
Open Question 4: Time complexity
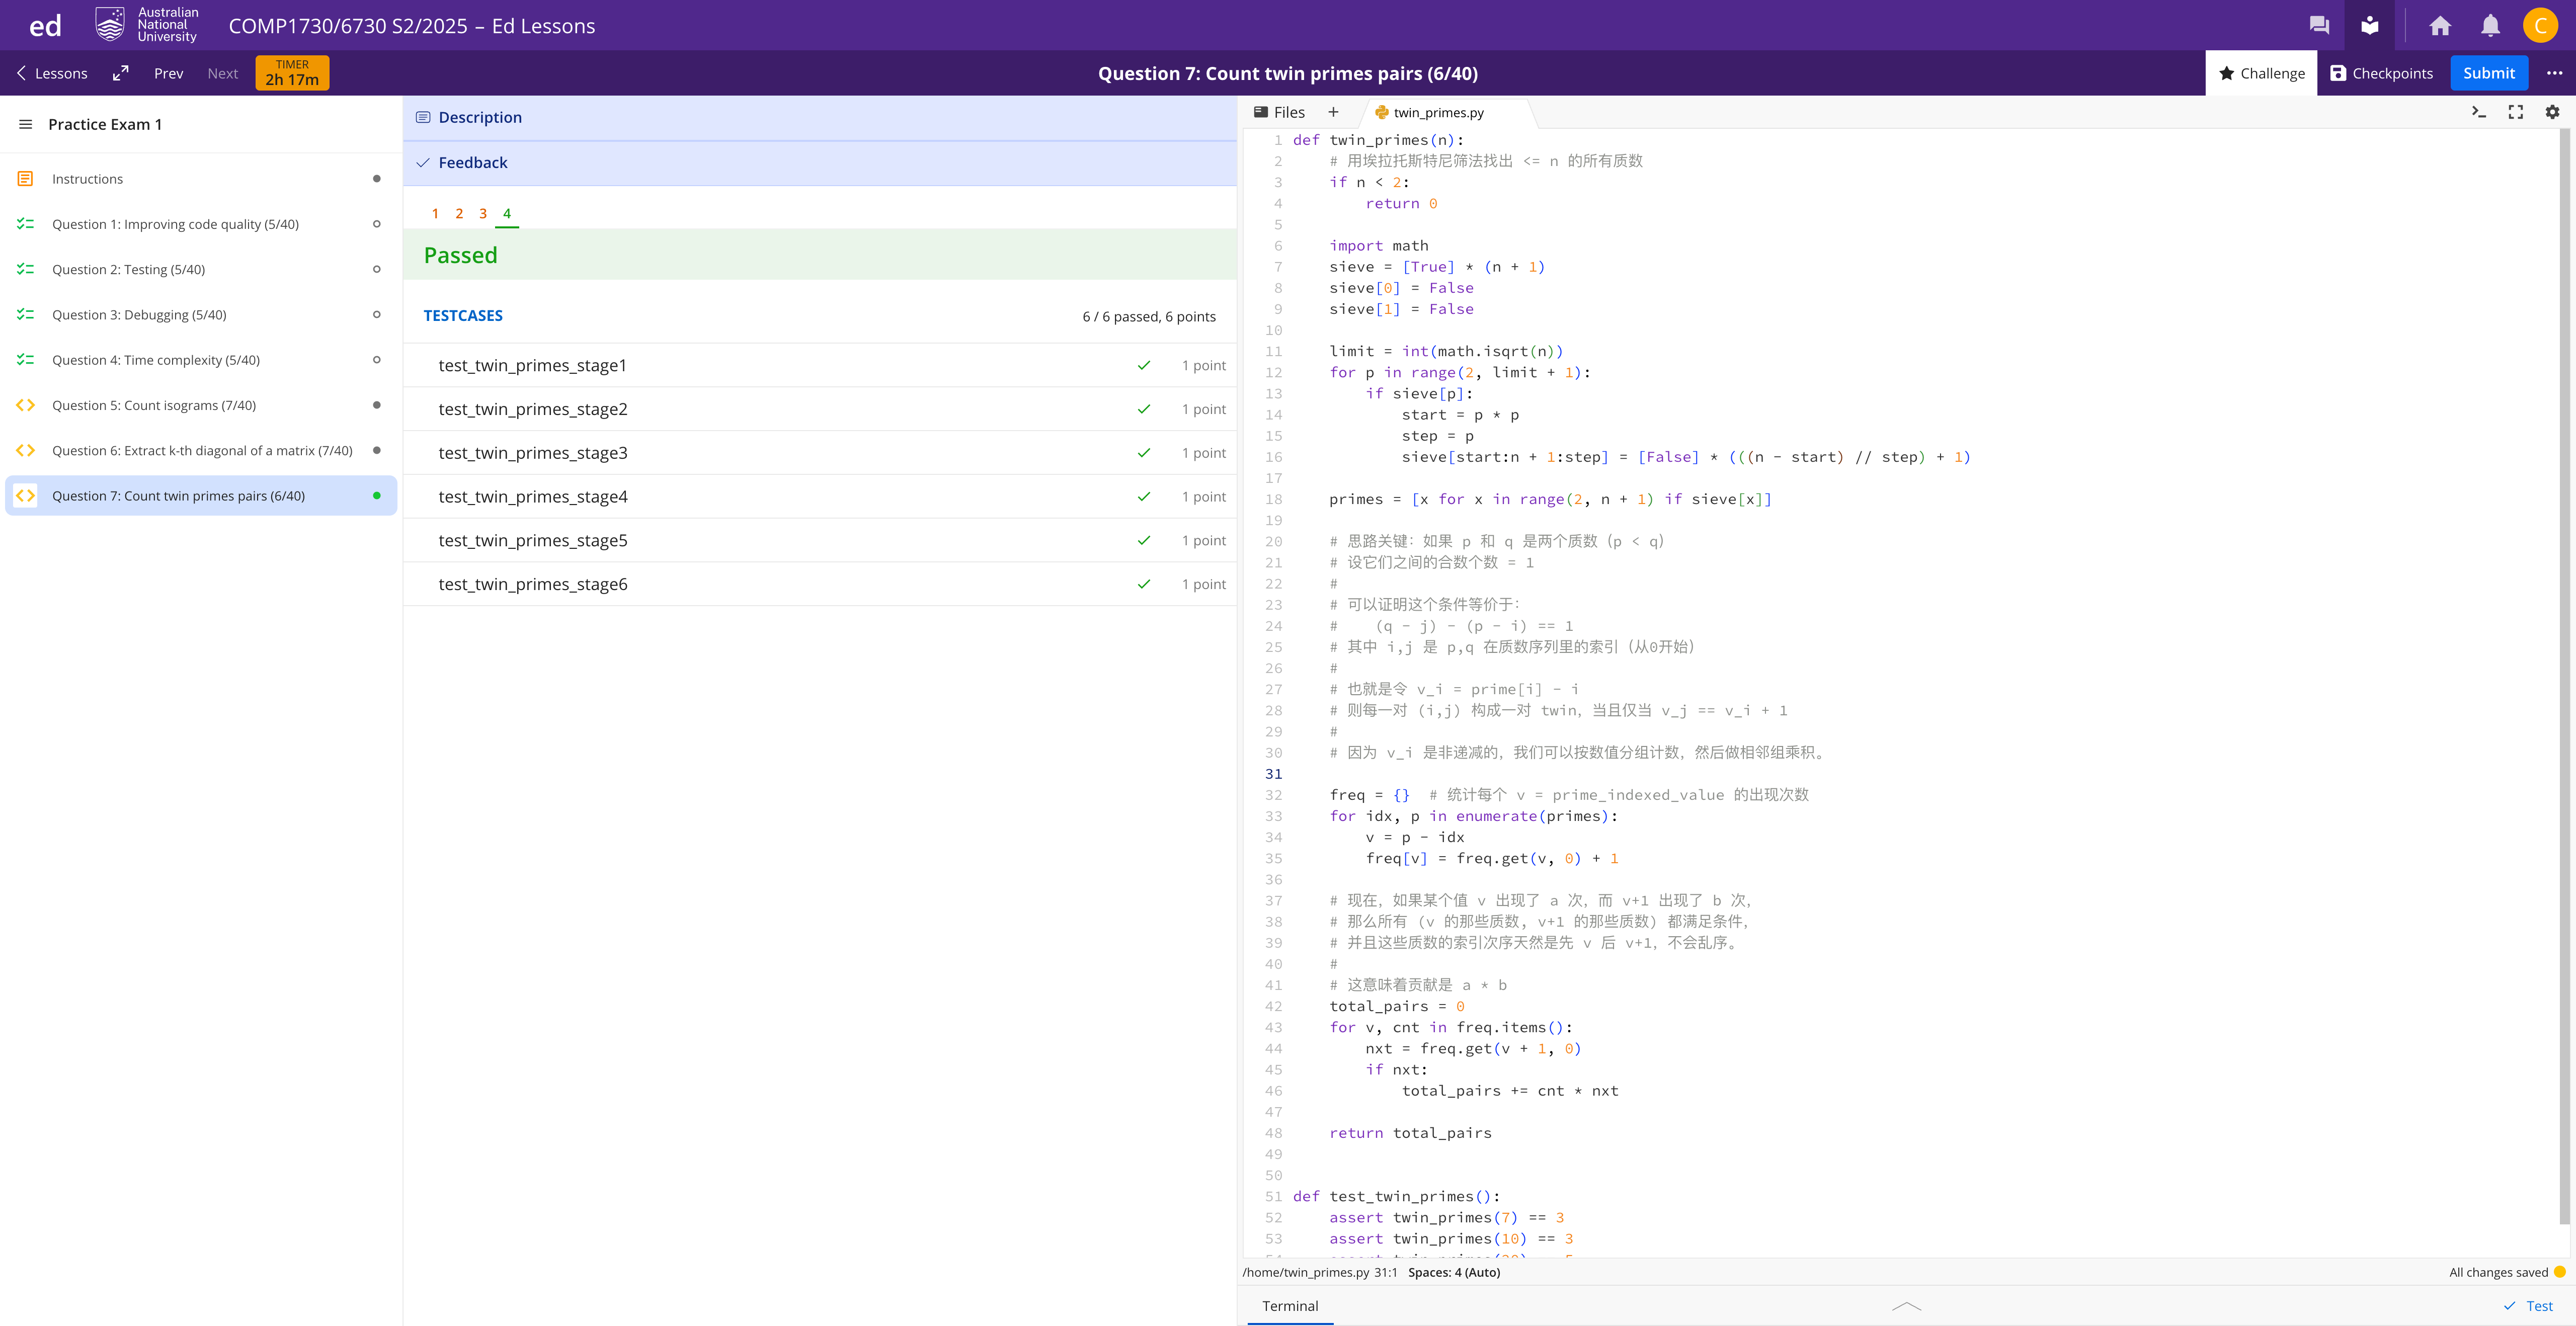click(201, 360)
